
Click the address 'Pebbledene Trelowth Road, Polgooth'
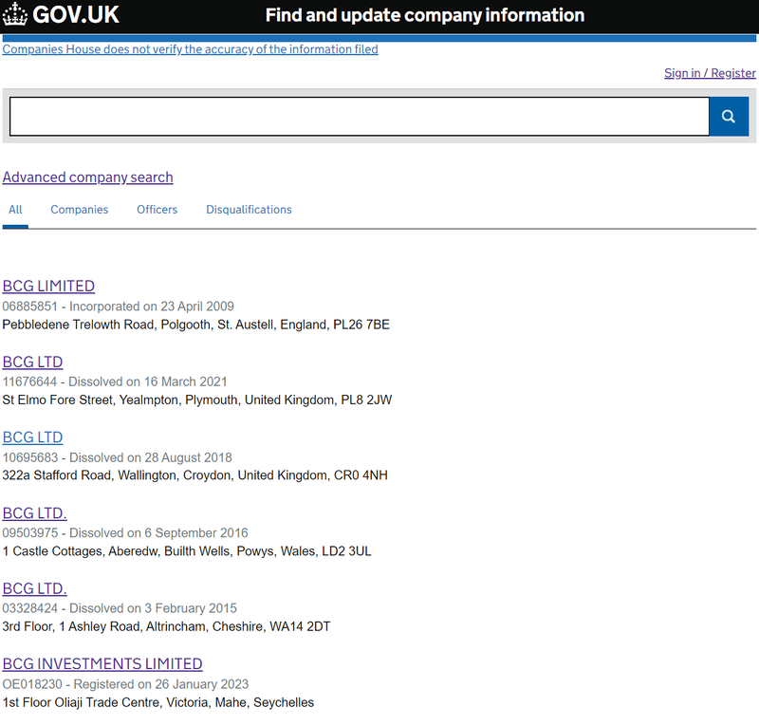pyautogui.click(x=106, y=325)
